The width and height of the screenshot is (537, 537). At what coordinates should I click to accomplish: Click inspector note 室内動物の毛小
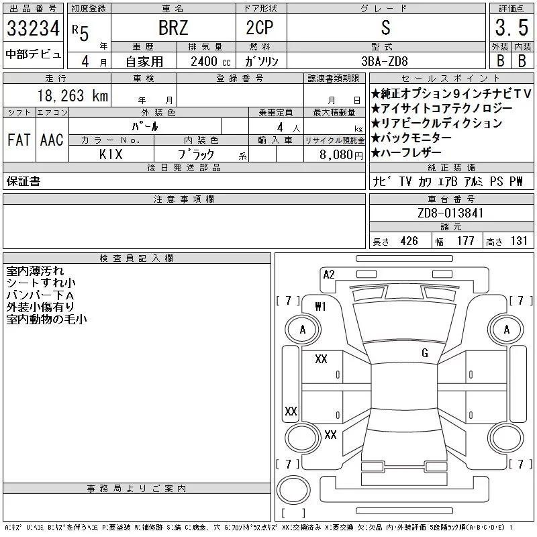pos(46,319)
